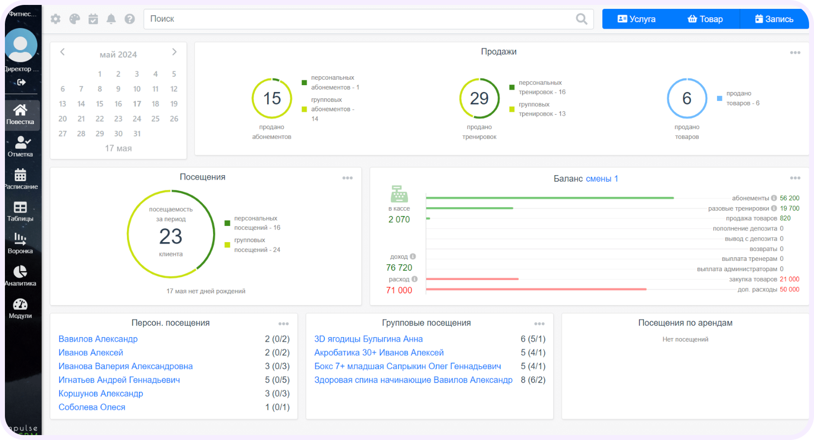Go to previous month in calendar

pos(63,52)
